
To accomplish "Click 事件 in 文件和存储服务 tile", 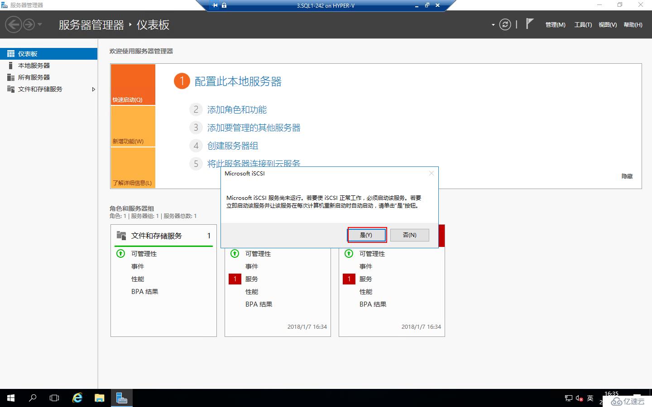I will click(138, 266).
